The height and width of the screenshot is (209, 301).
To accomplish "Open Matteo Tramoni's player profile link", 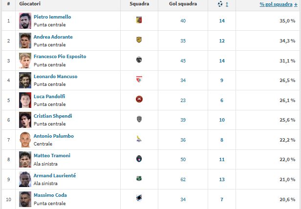I will (52, 155).
